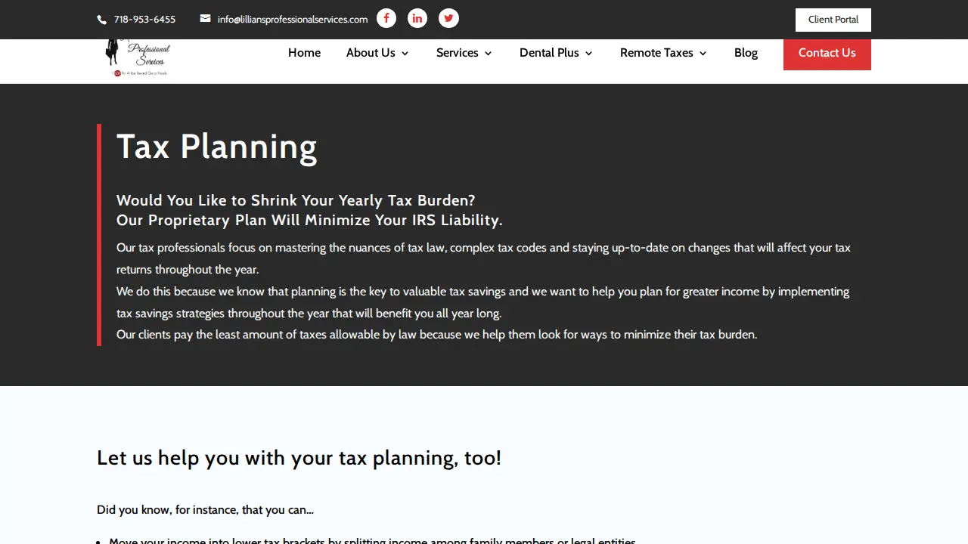Click the email envelope icon

(x=205, y=19)
